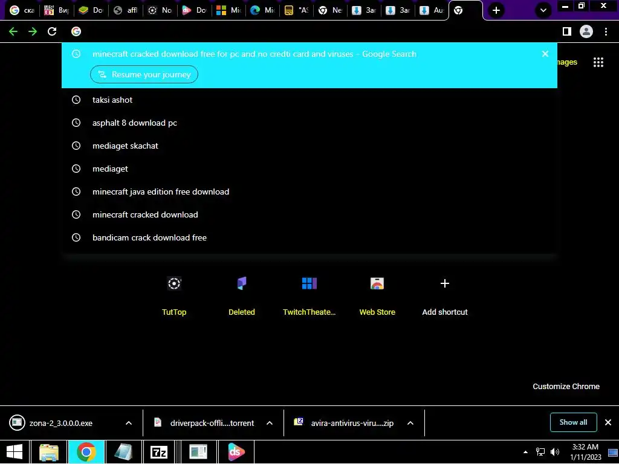Choose 'minecraft java edition free download' suggestion
This screenshot has width=619, height=464.
pos(309,192)
